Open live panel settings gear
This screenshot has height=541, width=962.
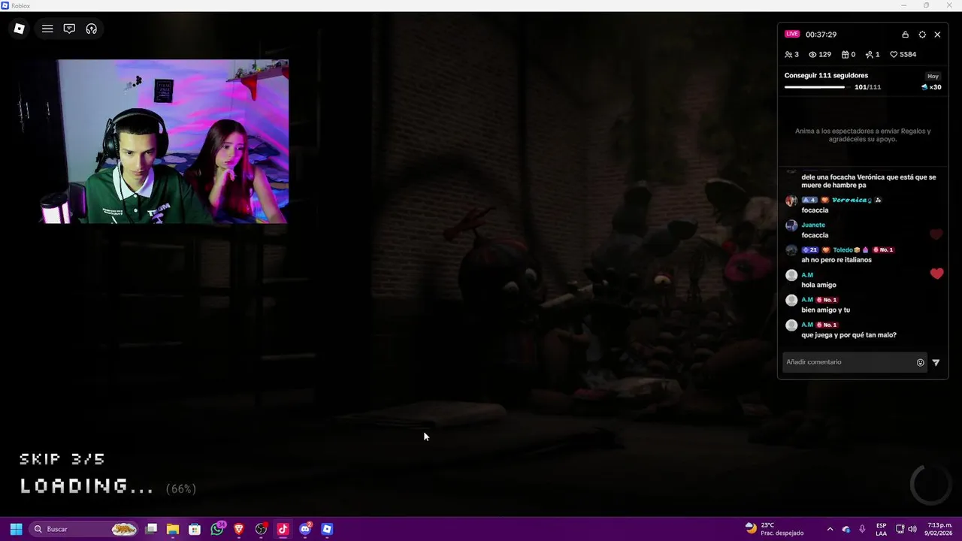pos(922,35)
